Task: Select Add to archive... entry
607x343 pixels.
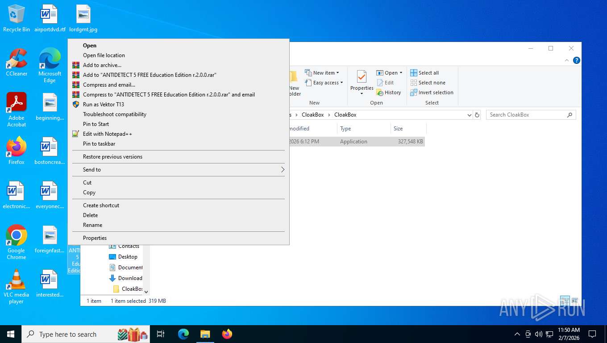Action: tap(179, 65)
